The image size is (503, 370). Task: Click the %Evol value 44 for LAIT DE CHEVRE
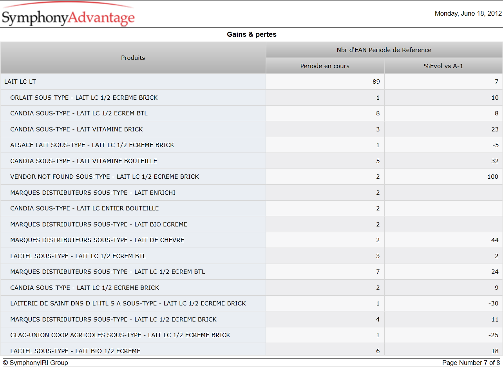[495, 240]
